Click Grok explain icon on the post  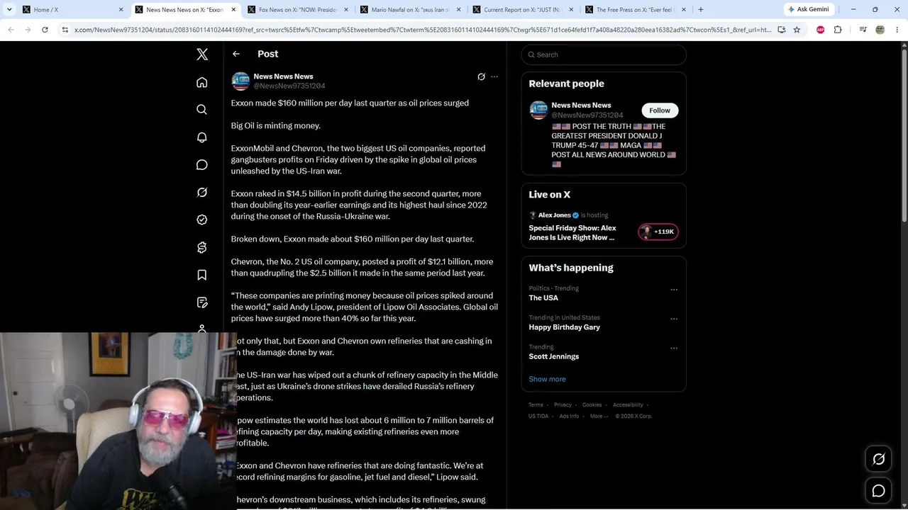pyautogui.click(x=481, y=76)
